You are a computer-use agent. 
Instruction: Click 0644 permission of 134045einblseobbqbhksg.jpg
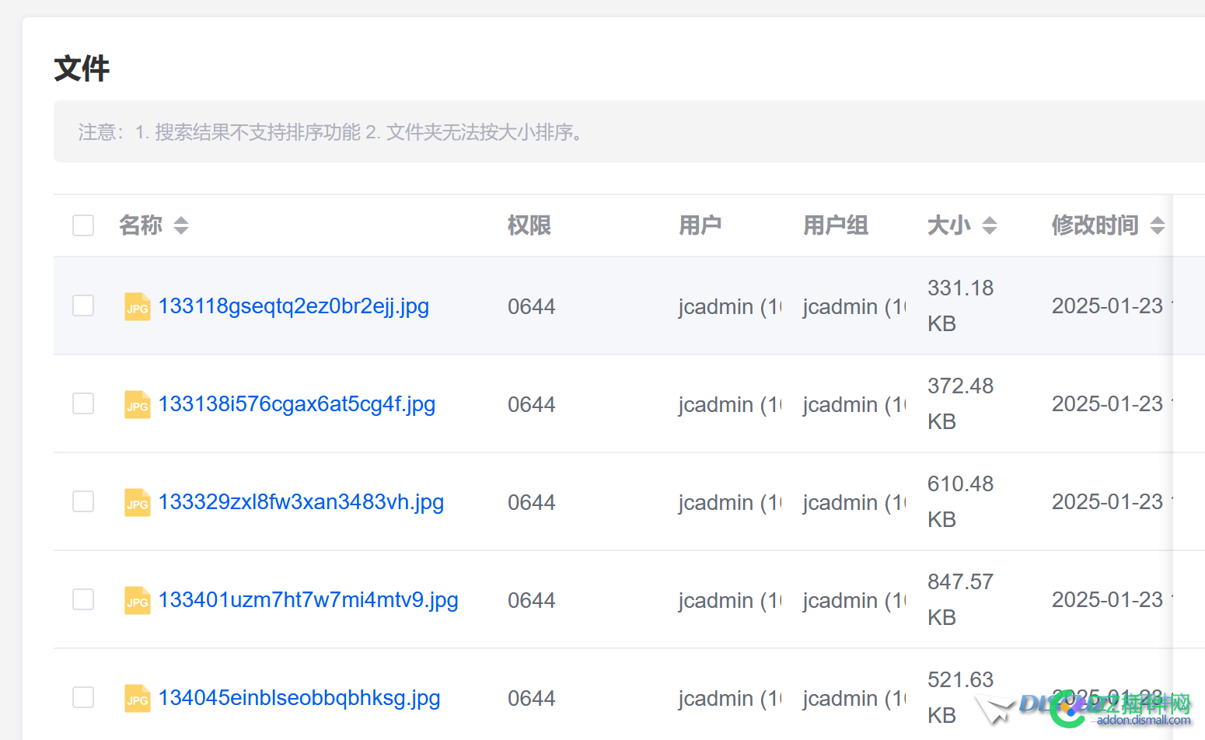pyautogui.click(x=532, y=699)
